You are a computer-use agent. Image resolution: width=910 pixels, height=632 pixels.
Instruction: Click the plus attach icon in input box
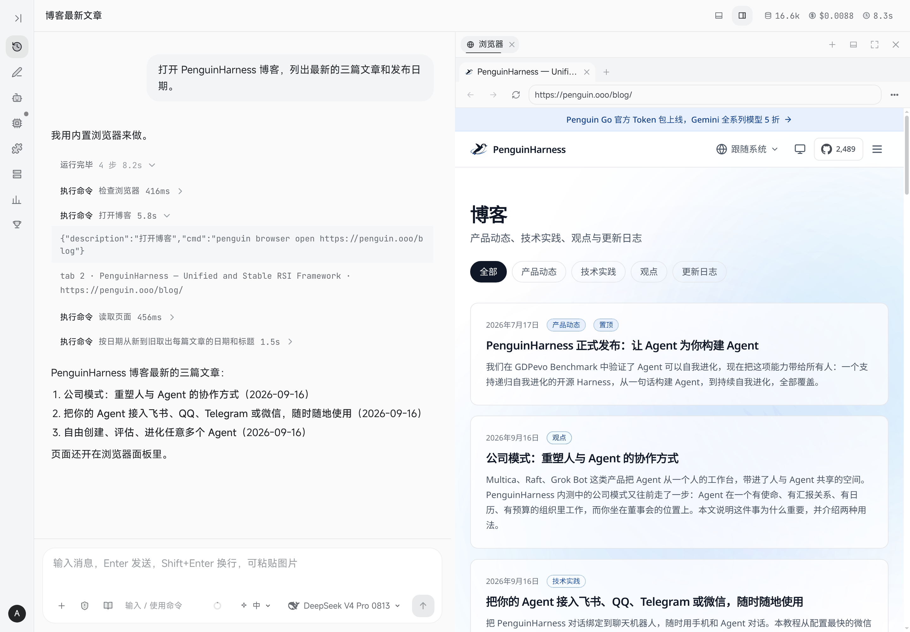pos(61,605)
